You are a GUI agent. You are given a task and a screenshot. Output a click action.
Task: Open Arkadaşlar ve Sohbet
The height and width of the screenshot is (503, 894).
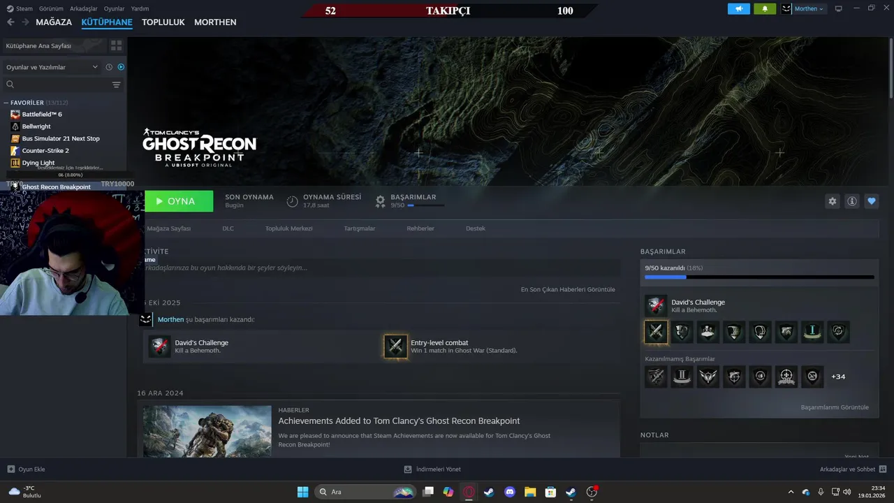[x=853, y=469]
